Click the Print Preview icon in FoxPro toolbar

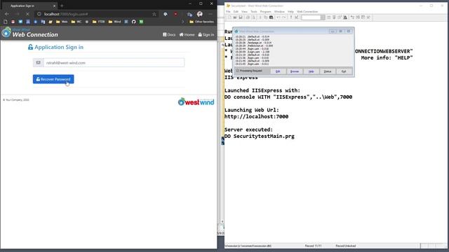coord(253,17)
